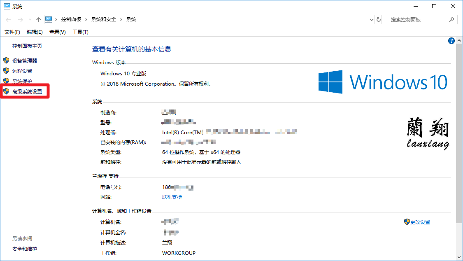Click the shield icon beside 设备管理器
The image size is (463, 261).
[x=6, y=61]
